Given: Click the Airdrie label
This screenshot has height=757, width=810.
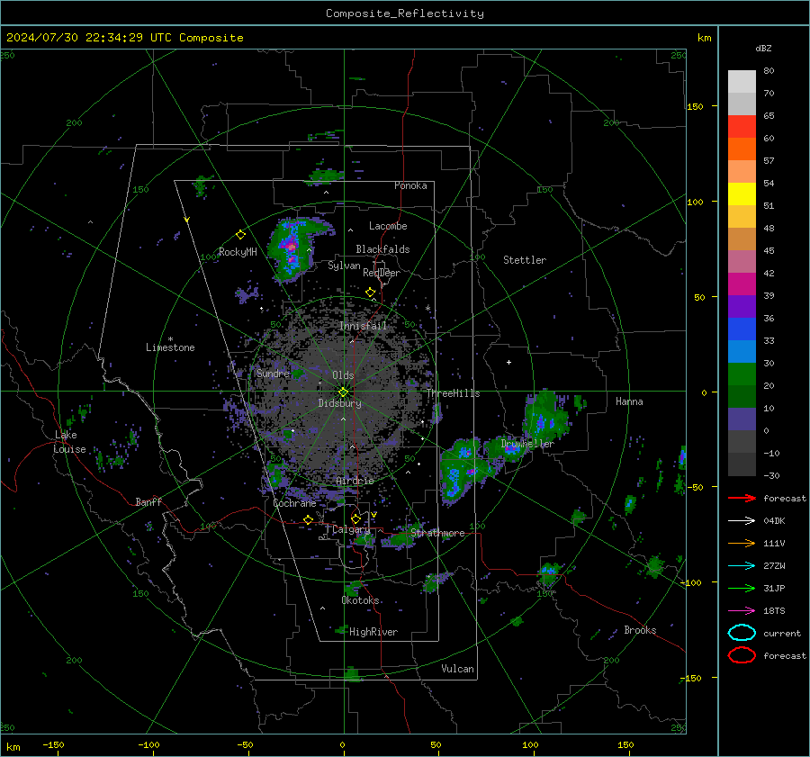Looking at the screenshot, I should [355, 481].
